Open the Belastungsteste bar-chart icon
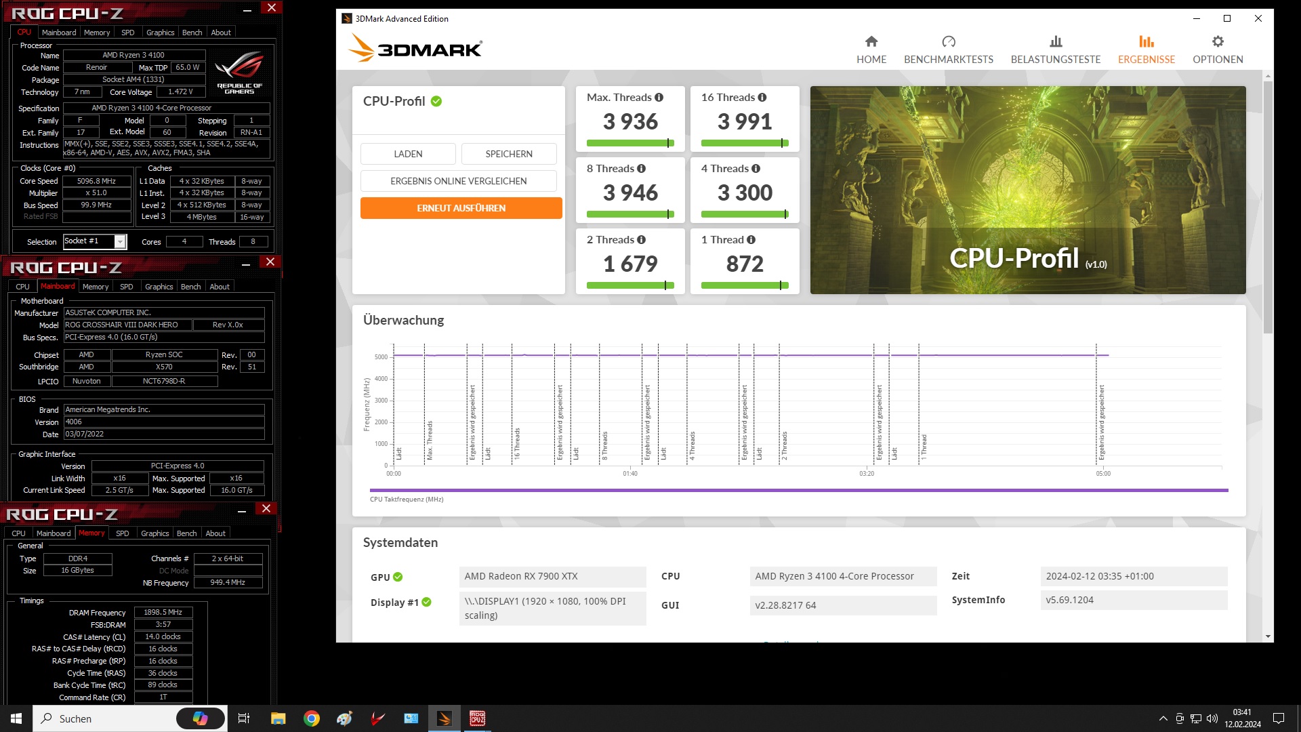This screenshot has height=732, width=1301. 1056,41
